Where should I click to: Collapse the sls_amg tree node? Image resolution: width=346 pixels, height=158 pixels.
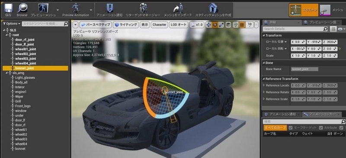coord(6,73)
